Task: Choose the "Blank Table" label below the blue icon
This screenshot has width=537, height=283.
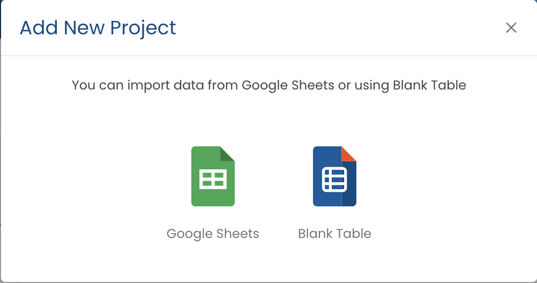Action: pos(334,234)
